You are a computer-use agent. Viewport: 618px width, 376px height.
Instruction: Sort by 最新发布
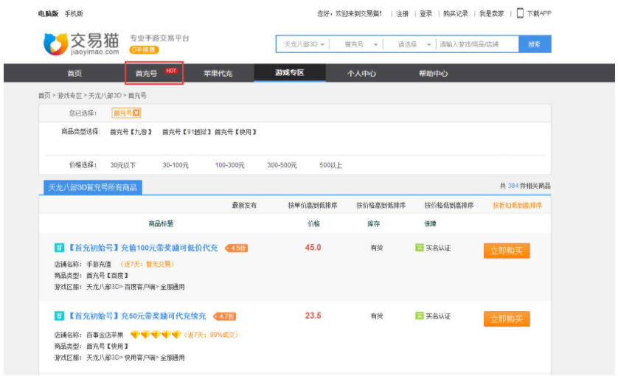click(x=244, y=206)
